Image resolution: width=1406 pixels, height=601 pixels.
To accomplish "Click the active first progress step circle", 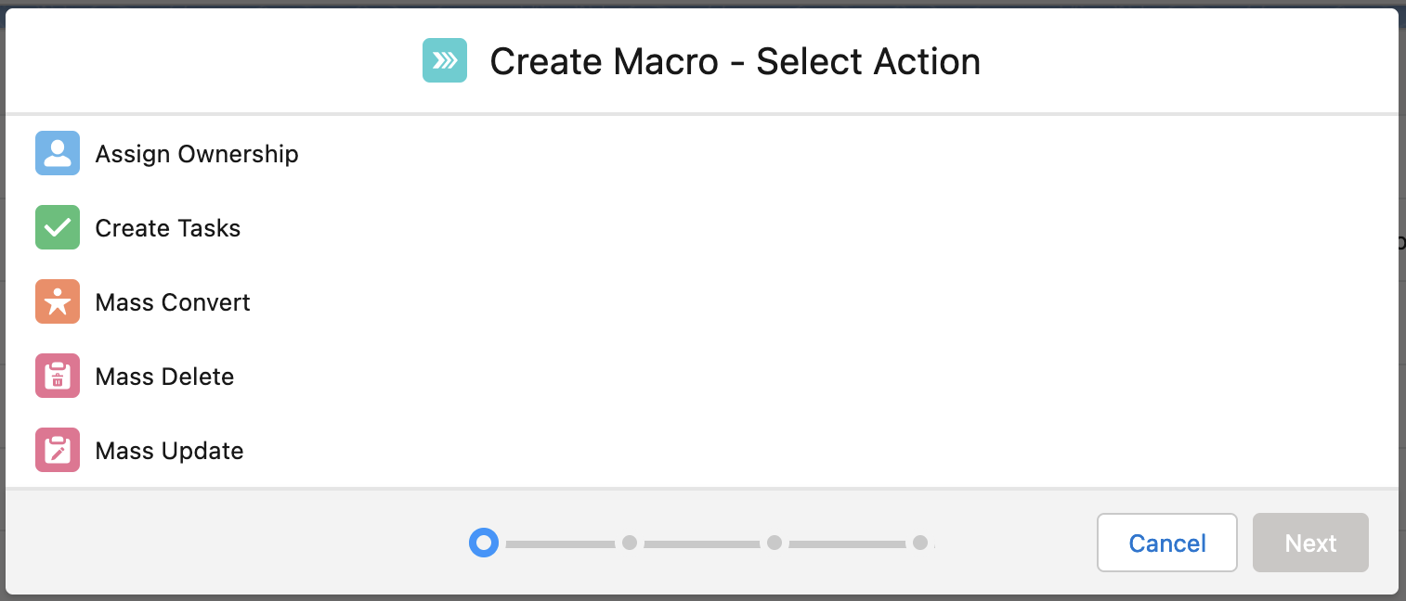I will pos(484,543).
